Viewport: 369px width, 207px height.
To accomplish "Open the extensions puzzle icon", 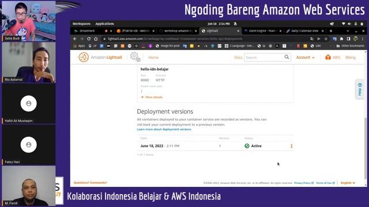I will pos(341,39).
